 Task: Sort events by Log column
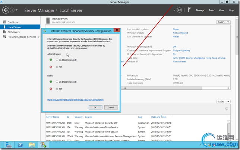tap(140, 117)
